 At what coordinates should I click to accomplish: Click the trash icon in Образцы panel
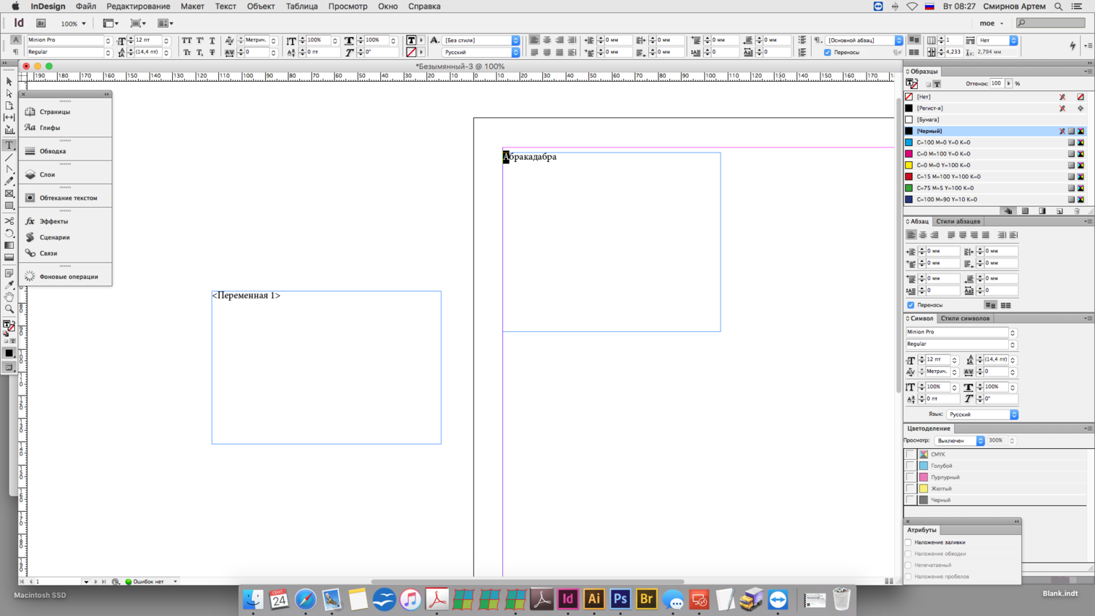[x=1077, y=211]
